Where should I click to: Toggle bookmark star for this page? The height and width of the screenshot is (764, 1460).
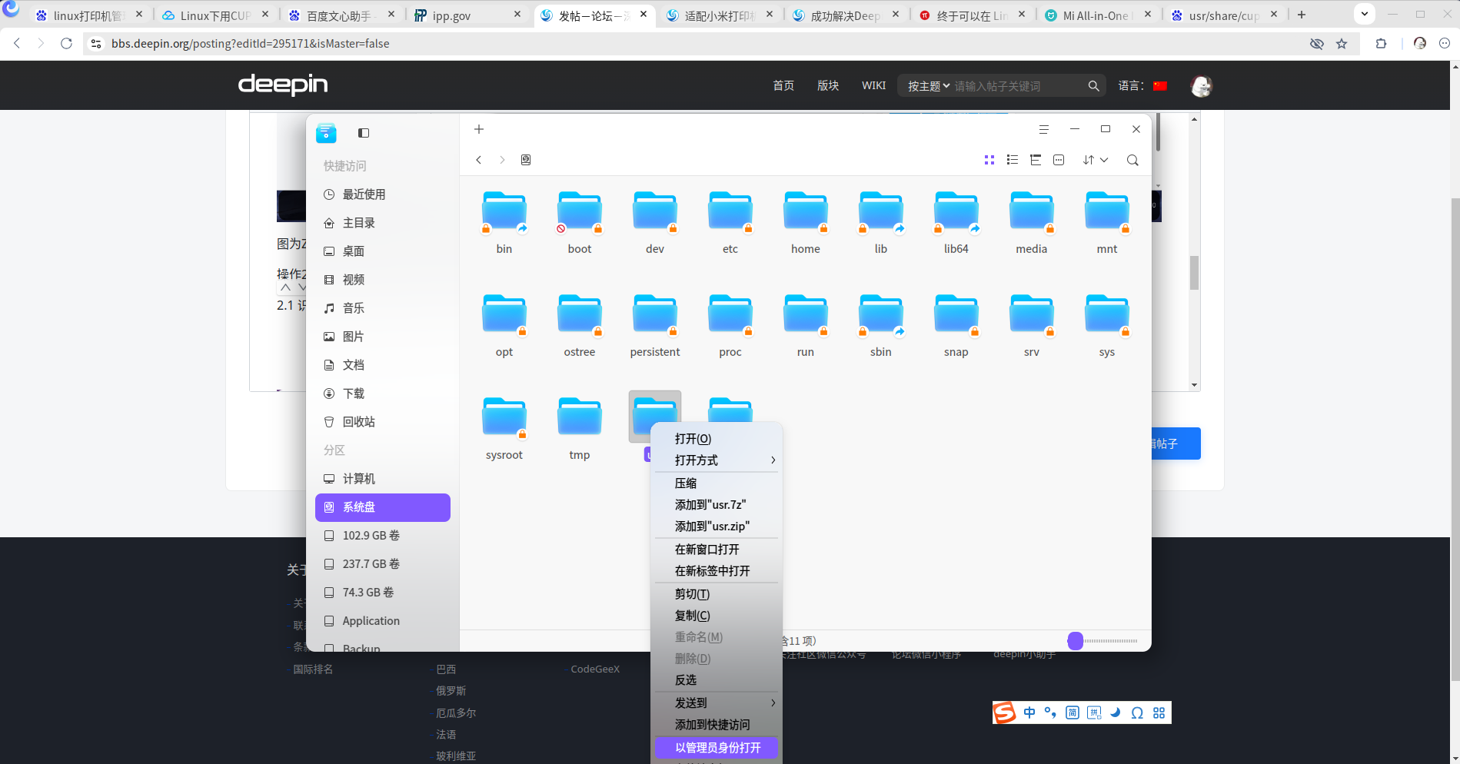(x=1342, y=44)
